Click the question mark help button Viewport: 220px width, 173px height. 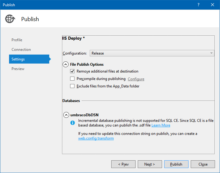[198, 5]
